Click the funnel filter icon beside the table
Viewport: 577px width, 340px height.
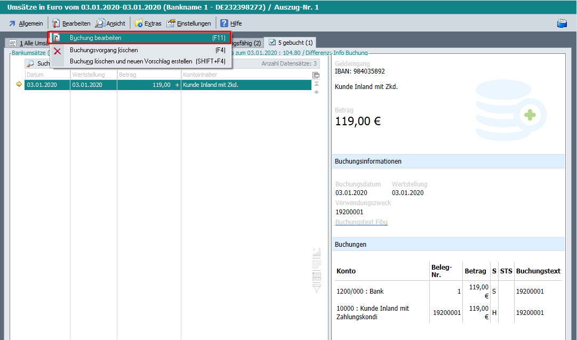pyautogui.click(x=316, y=288)
